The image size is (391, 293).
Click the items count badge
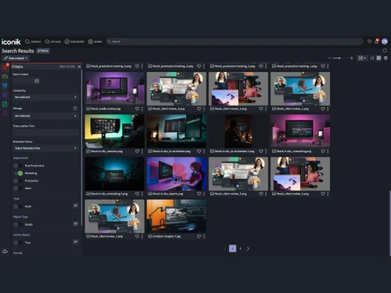(43, 51)
